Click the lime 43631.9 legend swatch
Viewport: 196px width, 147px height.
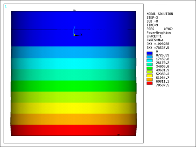coord(150,72)
